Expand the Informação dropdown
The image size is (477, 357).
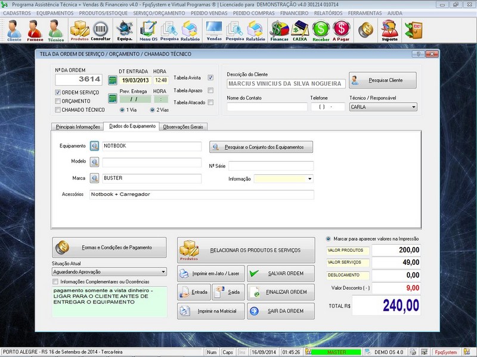(x=309, y=179)
